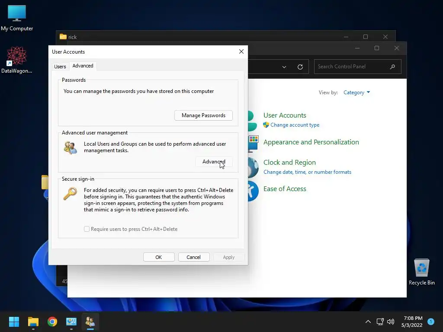Show hidden system tray icons
The width and height of the screenshot is (443, 332).
pos(368,321)
